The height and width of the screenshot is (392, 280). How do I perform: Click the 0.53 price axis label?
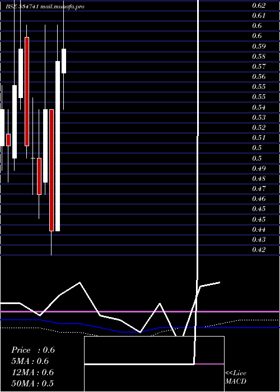[259, 117]
